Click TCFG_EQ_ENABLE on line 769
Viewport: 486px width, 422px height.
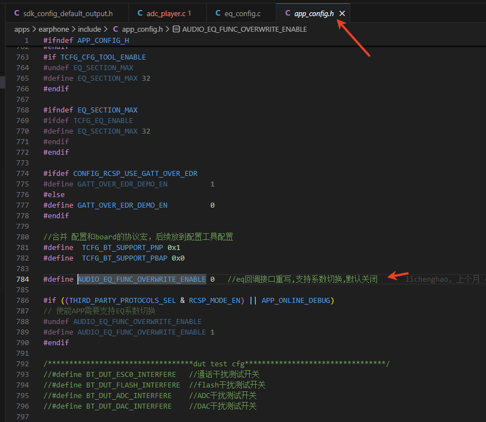103,120
